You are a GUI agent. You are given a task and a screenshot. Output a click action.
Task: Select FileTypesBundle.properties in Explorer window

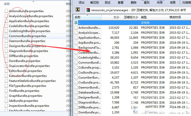point(27,86)
